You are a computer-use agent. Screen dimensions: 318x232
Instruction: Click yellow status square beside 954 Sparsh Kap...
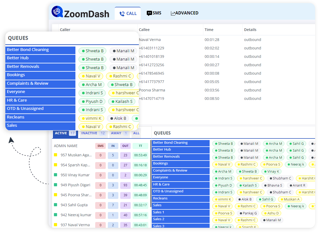(x=55, y=165)
